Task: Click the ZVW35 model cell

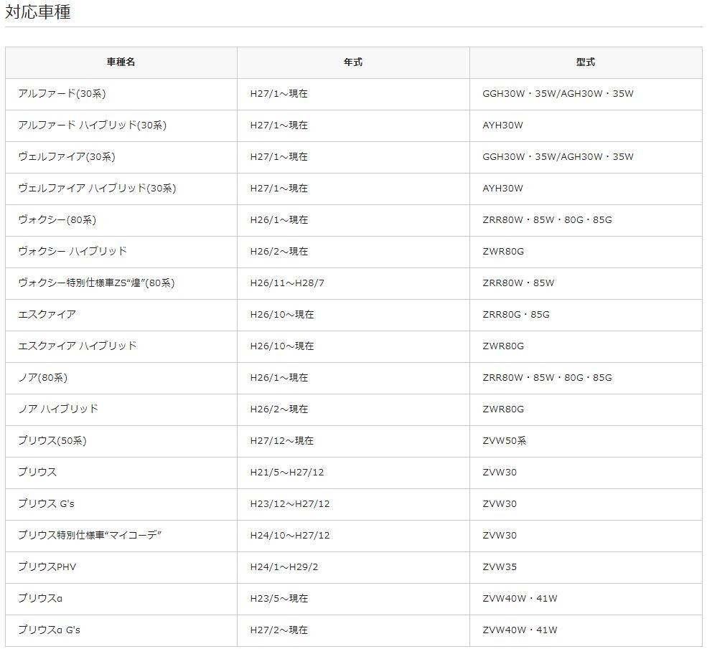Action: [x=586, y=567]
